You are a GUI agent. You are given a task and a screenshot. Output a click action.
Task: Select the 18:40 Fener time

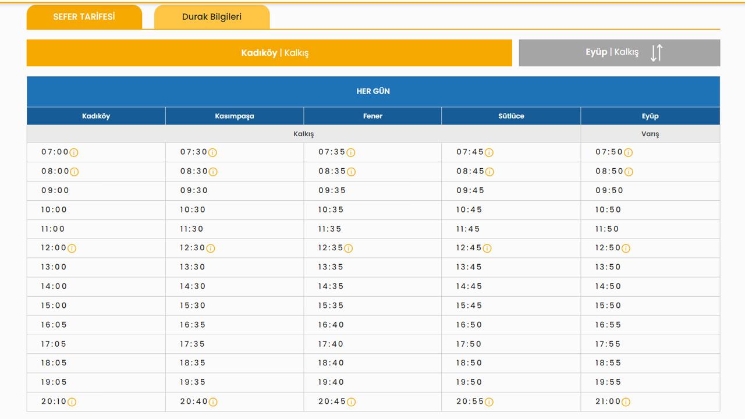pos(331,363)
